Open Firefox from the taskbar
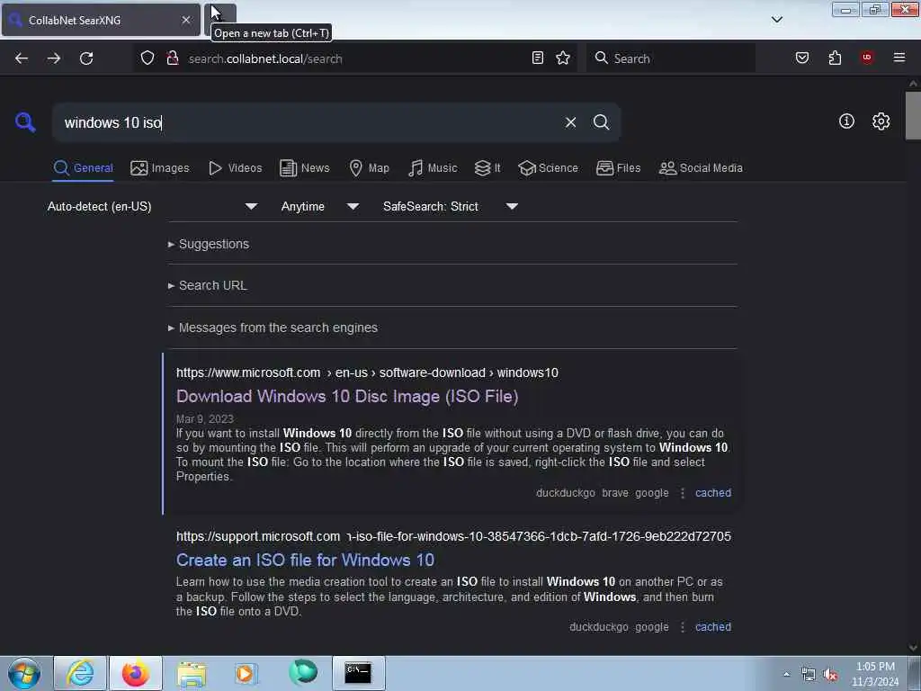The image size is (921, 691). pos(136,673)
